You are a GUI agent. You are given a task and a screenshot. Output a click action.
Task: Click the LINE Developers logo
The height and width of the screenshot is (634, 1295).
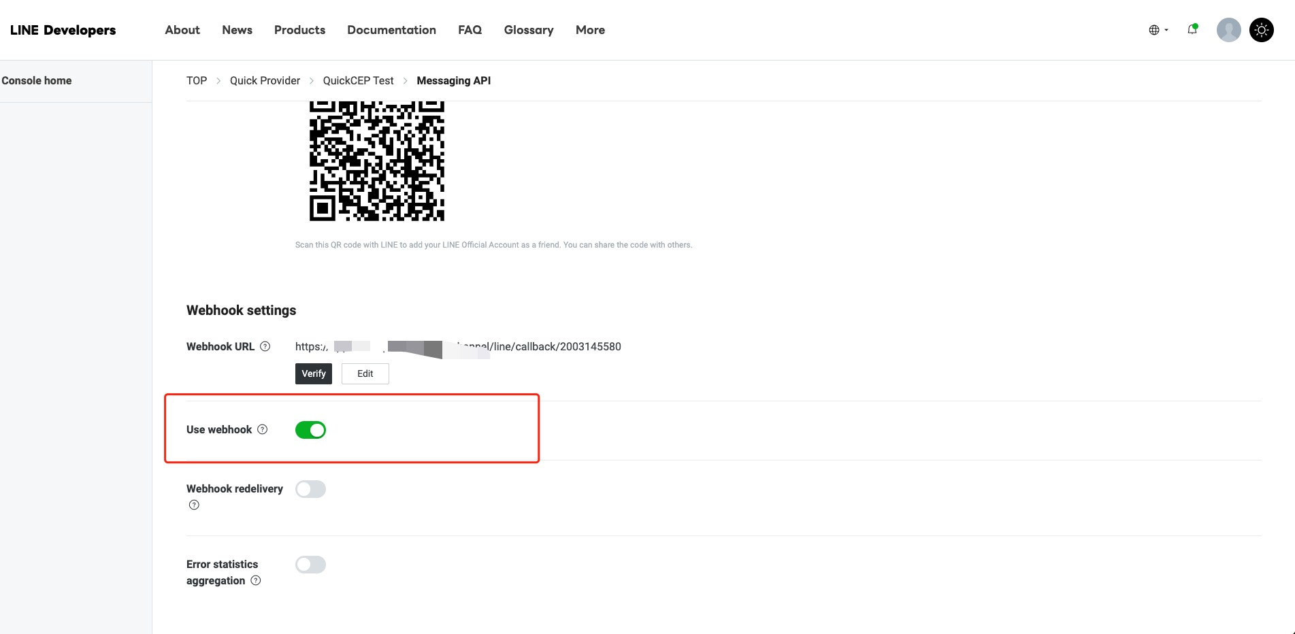click(x=63, y=30)
